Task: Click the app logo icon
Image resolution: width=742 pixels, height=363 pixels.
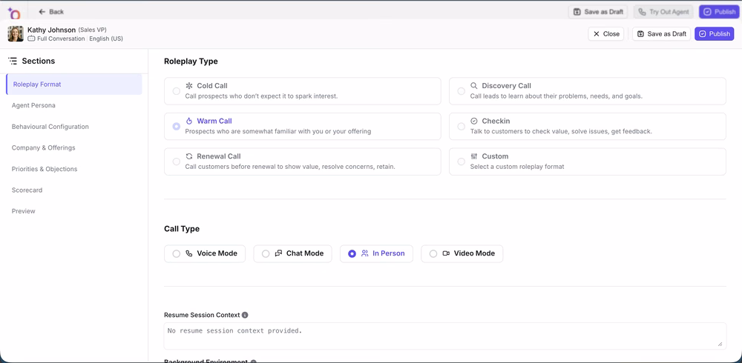Action: [x=13, y=13]
